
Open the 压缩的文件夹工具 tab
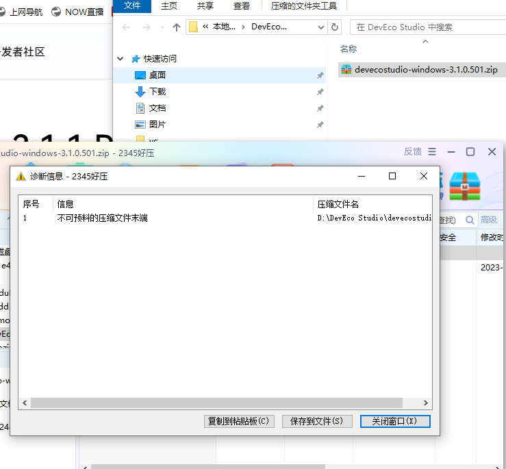(x=304, y=5)
